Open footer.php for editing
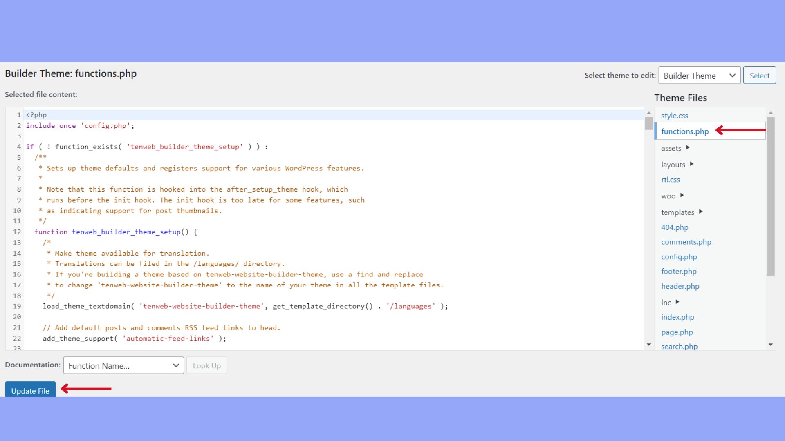Screen dimensions: 785x441 (x=679, y=271)
